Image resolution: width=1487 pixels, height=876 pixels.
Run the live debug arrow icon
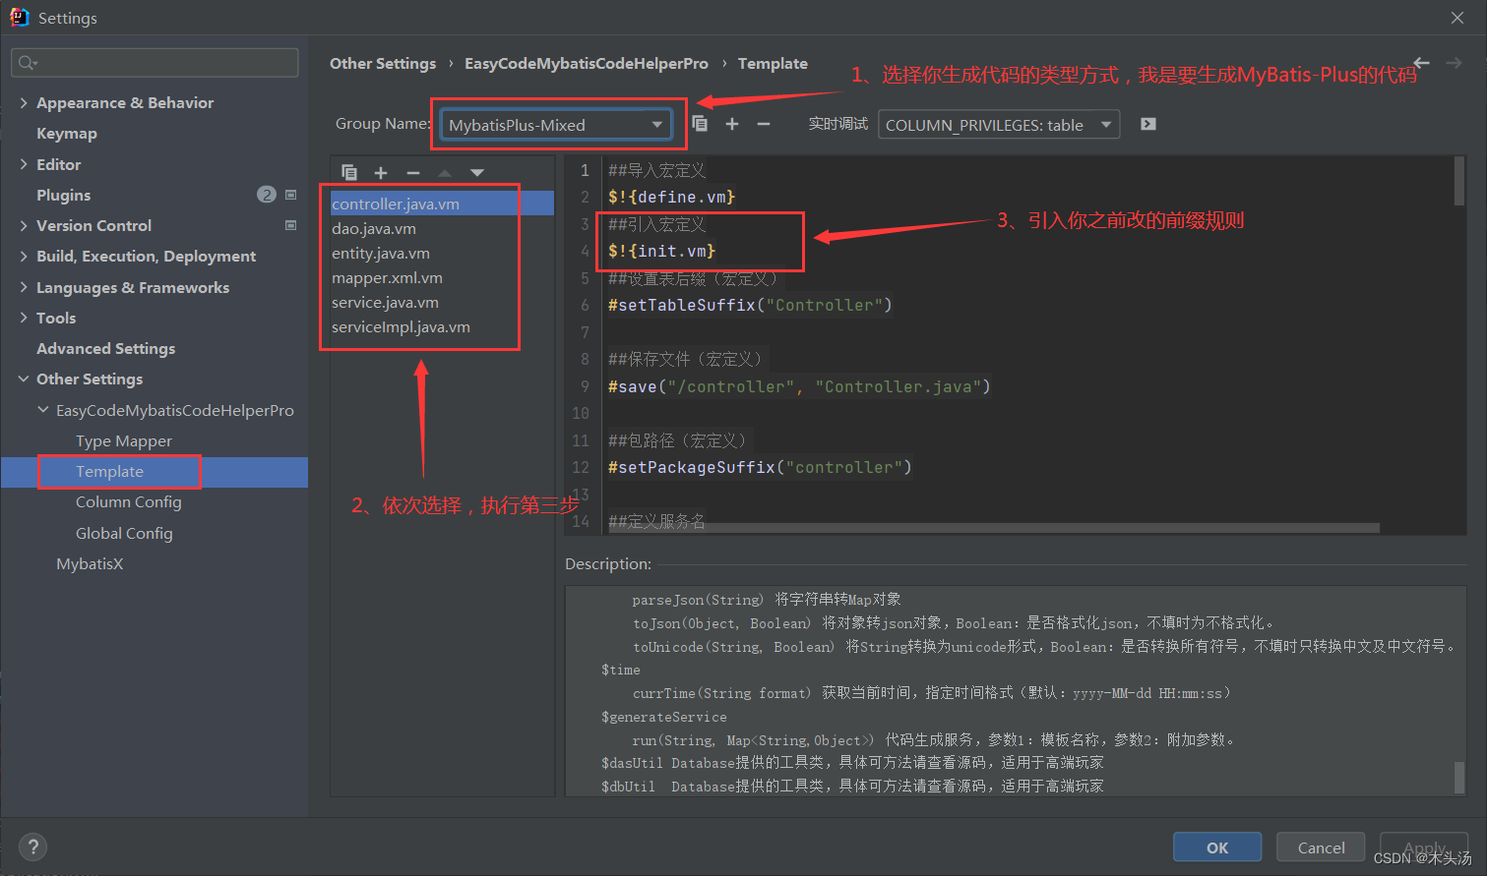point(1147,124)
